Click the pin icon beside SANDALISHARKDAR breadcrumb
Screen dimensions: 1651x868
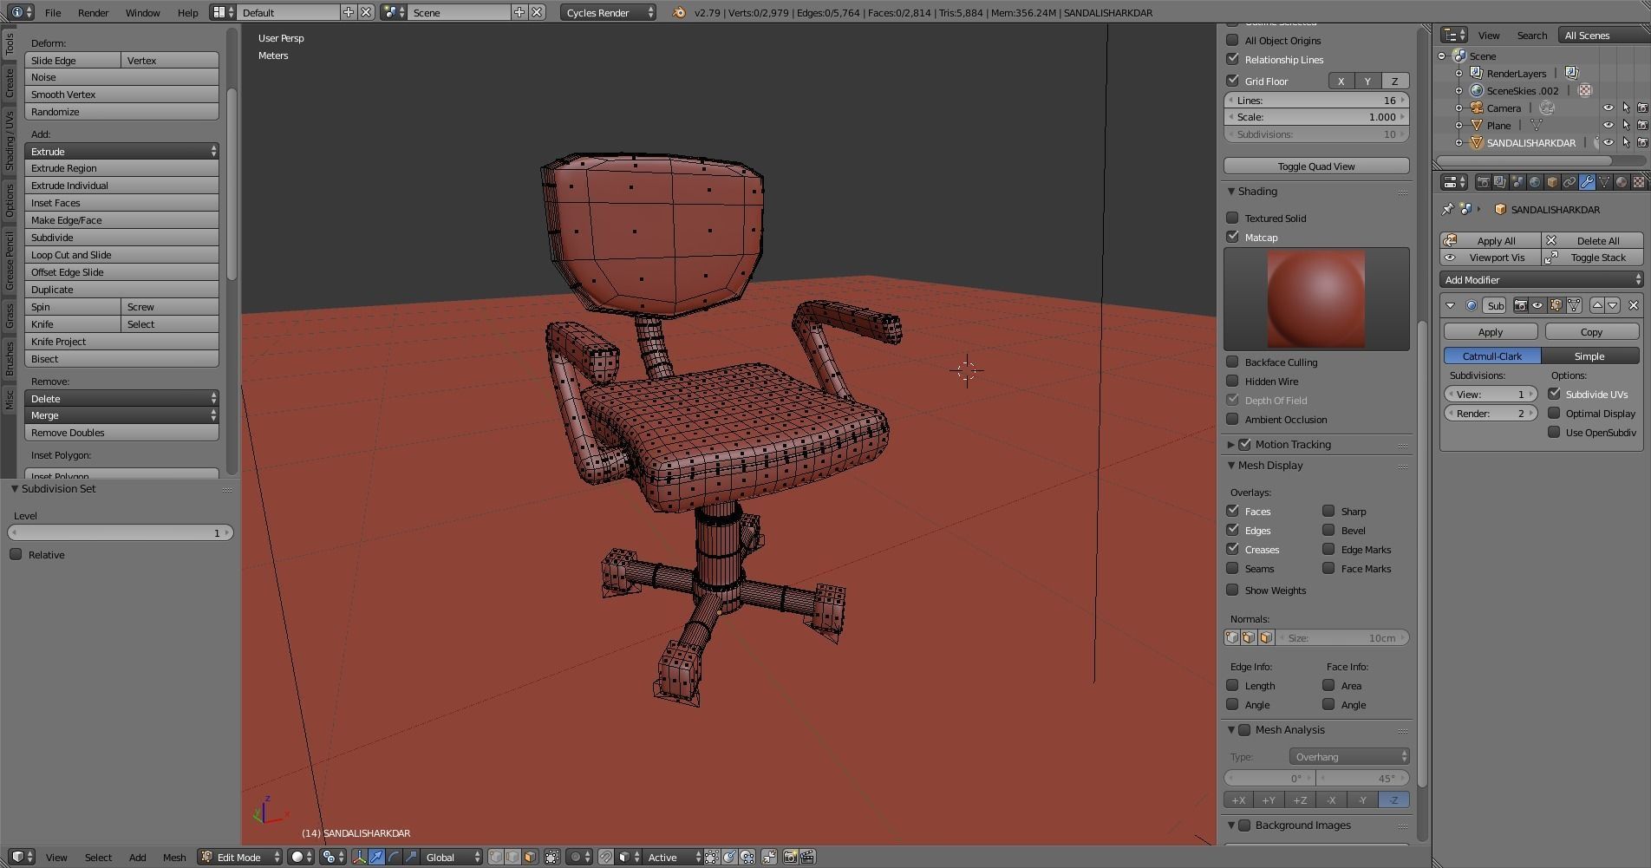(x=1447, y=209)
